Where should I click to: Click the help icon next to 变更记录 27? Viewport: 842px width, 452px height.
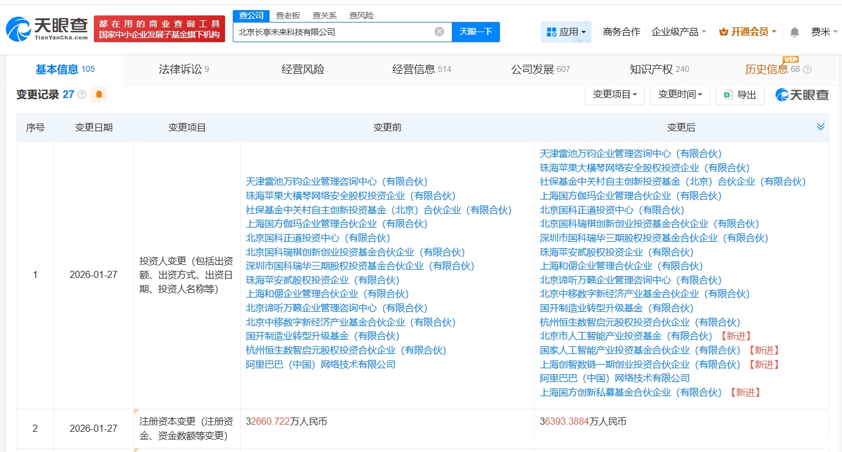(x=82, y=94)
